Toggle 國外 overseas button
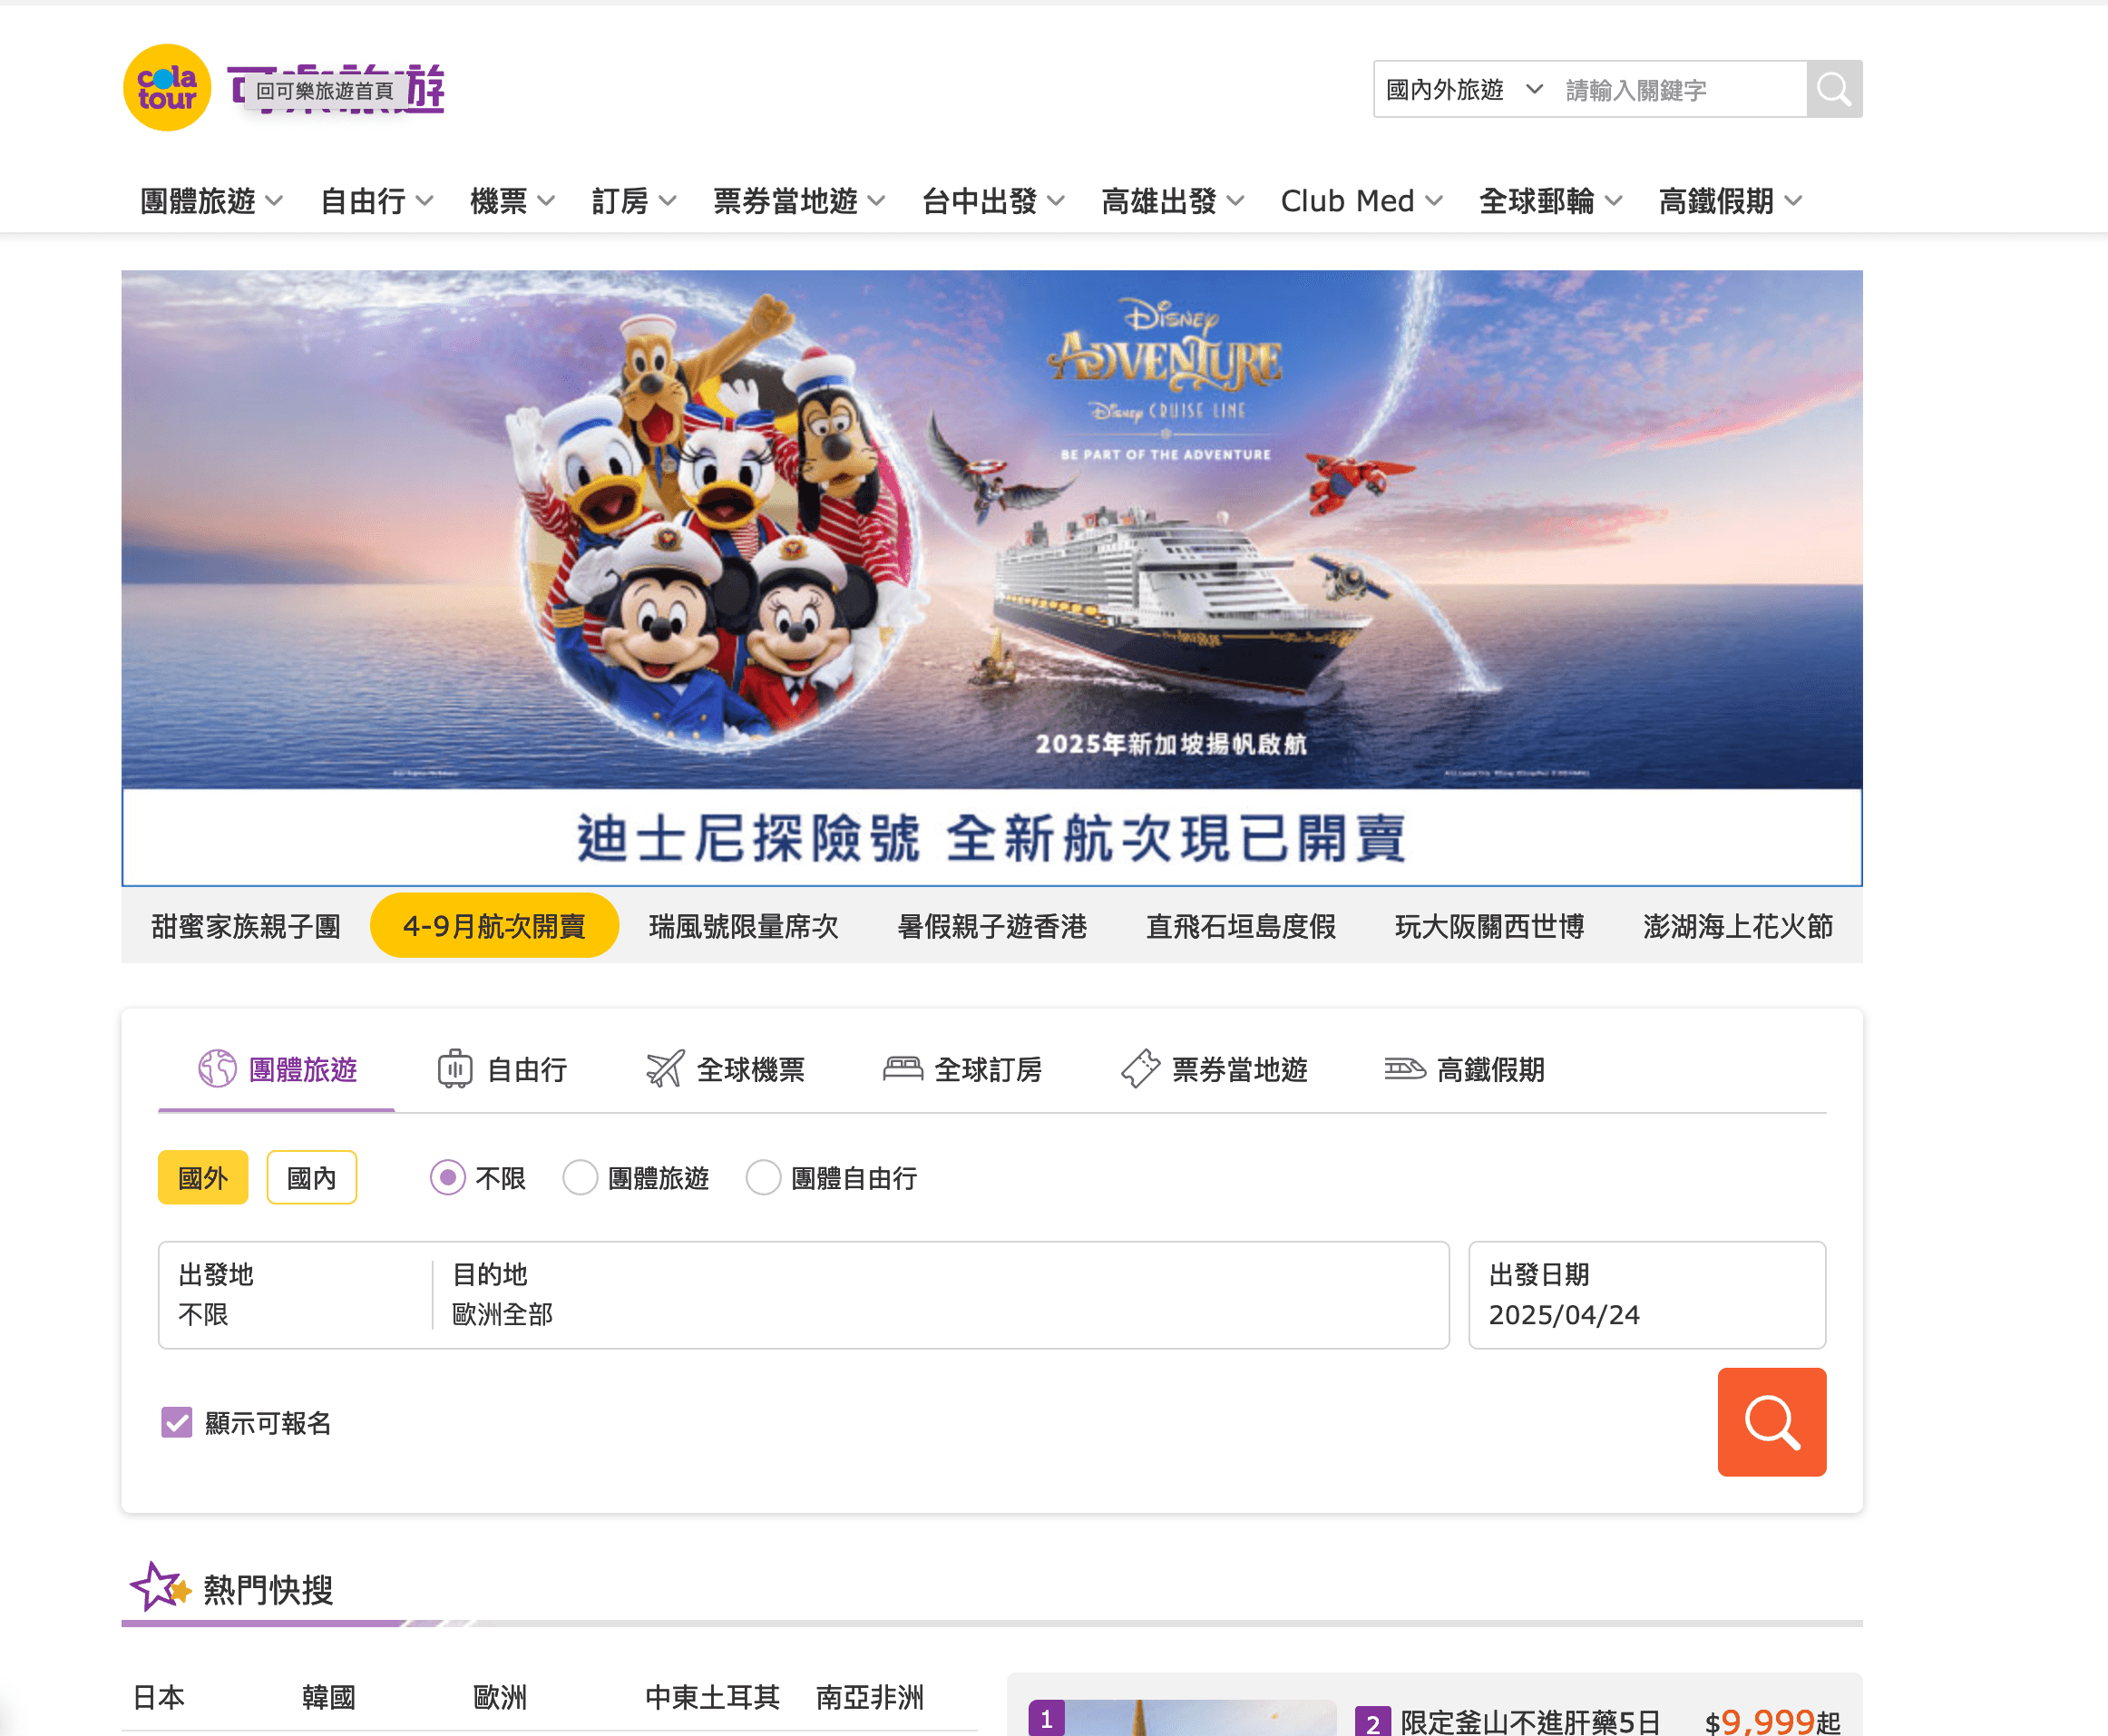Screen dimensions: 2108x1736 pyautogui.click(x=203, y=1177)
